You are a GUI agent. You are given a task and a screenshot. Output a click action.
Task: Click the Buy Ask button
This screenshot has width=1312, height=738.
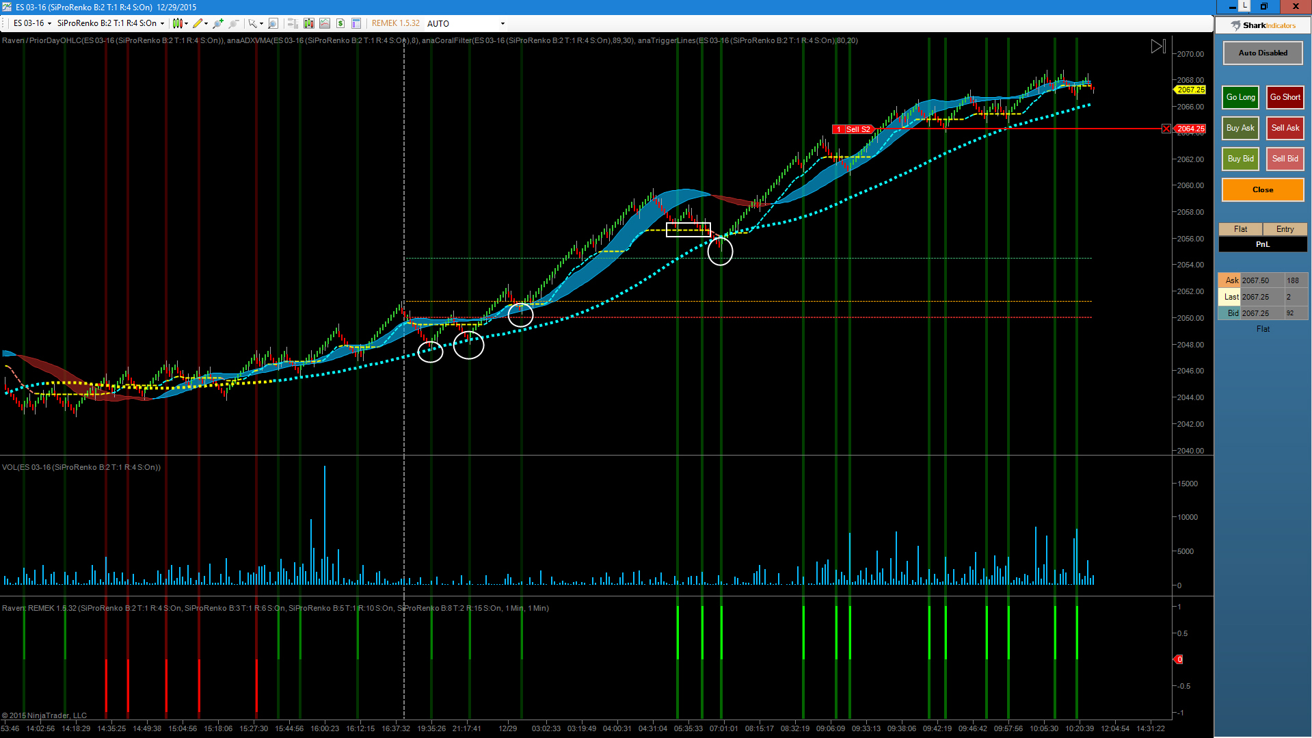(x=1241, y=128)
